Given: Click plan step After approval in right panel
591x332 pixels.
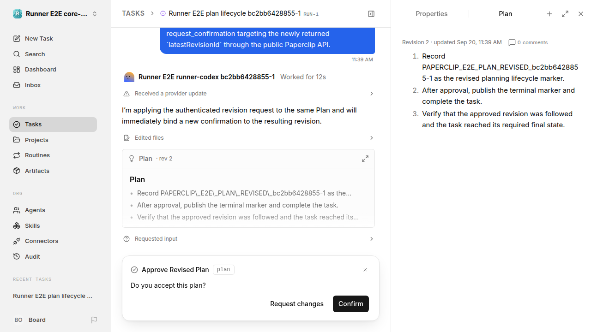Looking at the screenshot, I should click(498, 96).
